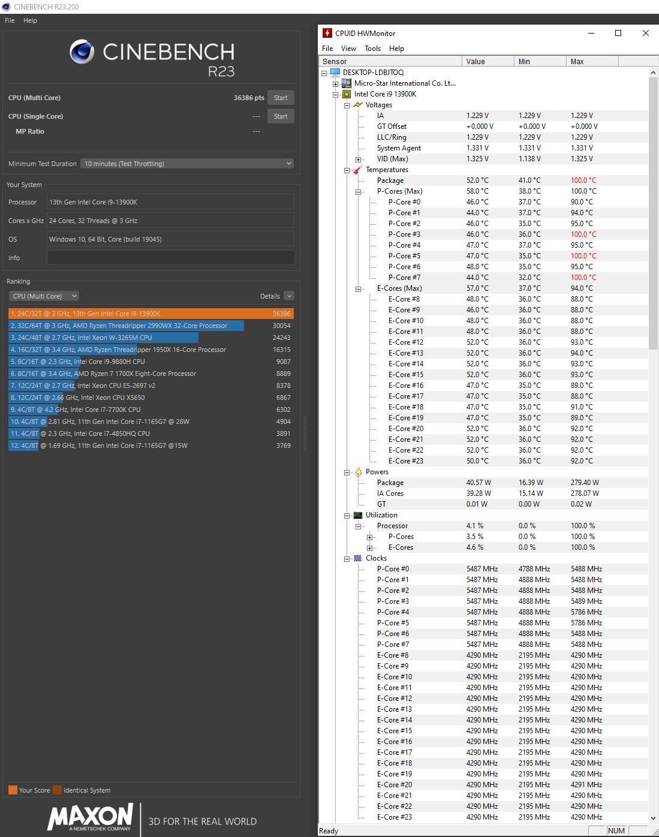659x837 pixels.
Task: Toggle the ranking Details arrow button
Action: click(x=289, y=296)
